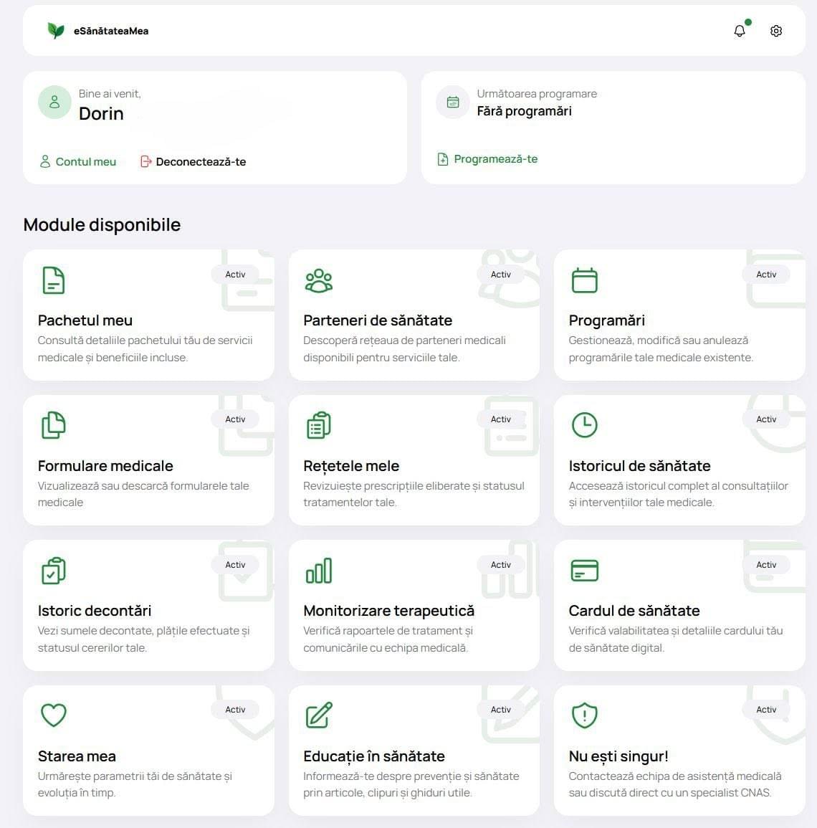Viewport: 817px width, 828px height.
Task: Log out with Deconectează-te
Action: [x=193, y=161]
